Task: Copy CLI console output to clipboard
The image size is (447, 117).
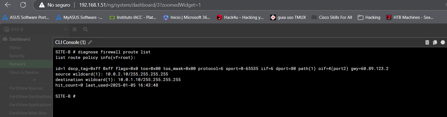Action: point(435,42)
